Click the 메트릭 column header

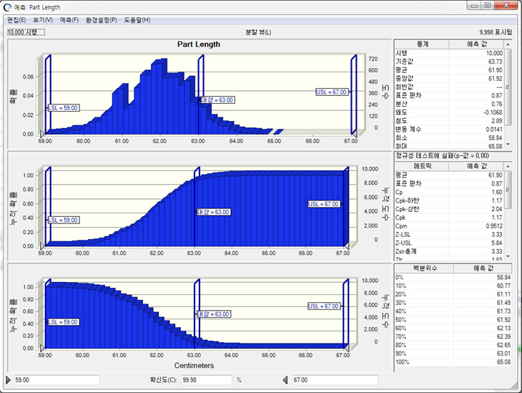pos(422,165)
